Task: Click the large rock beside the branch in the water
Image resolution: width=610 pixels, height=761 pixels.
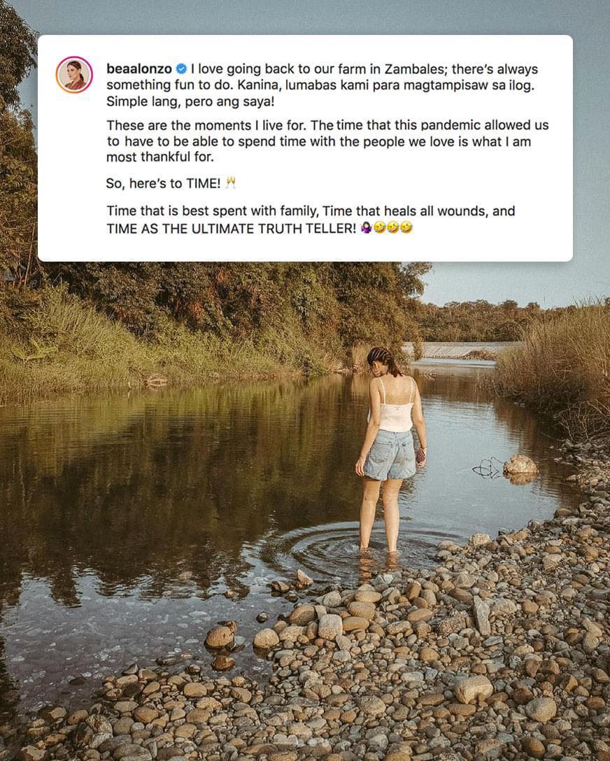Action: [x=520, y=466]
